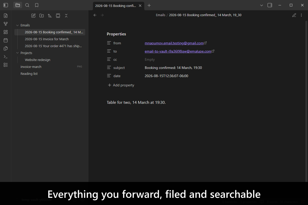Open a new tab with plus

pos(149,5)
